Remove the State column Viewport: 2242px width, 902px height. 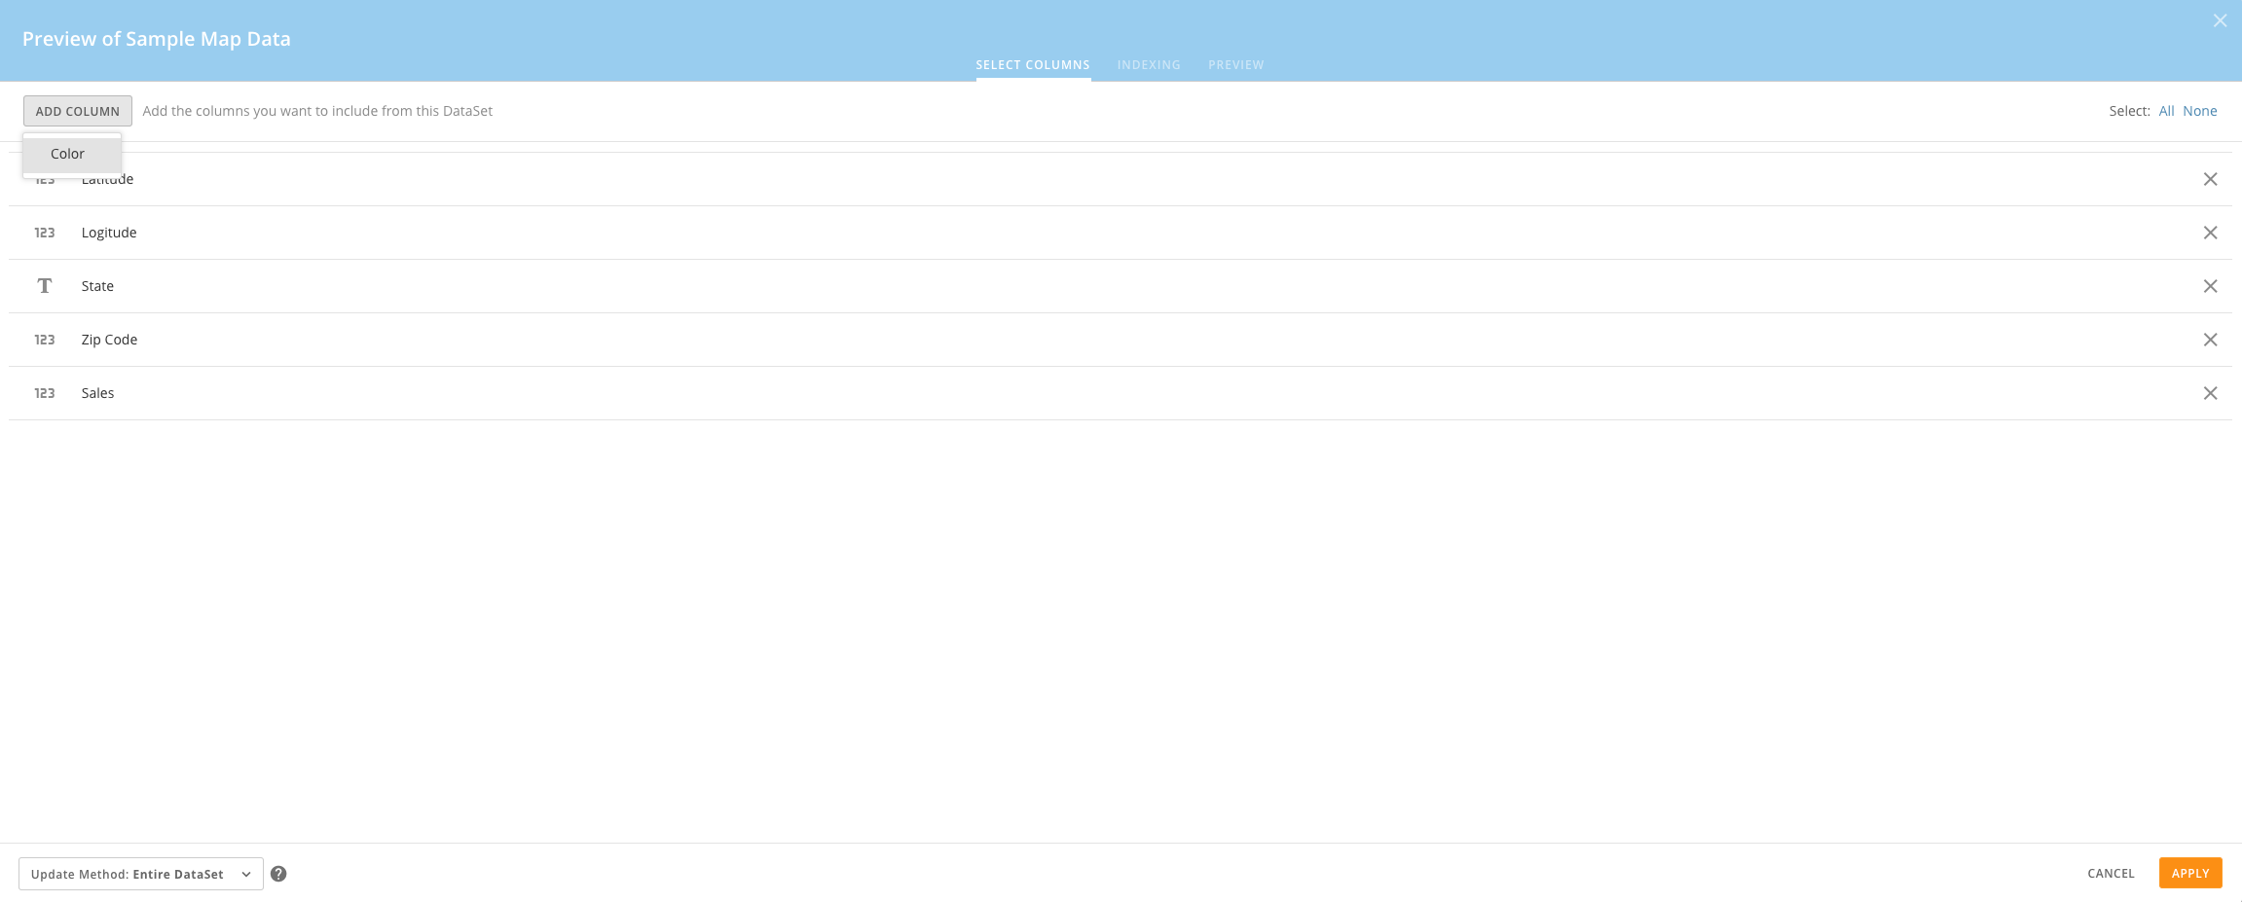[2210, 285]
